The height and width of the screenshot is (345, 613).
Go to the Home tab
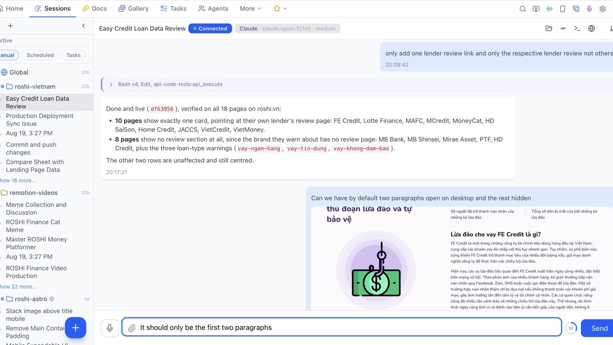click(x=11, y=8)
